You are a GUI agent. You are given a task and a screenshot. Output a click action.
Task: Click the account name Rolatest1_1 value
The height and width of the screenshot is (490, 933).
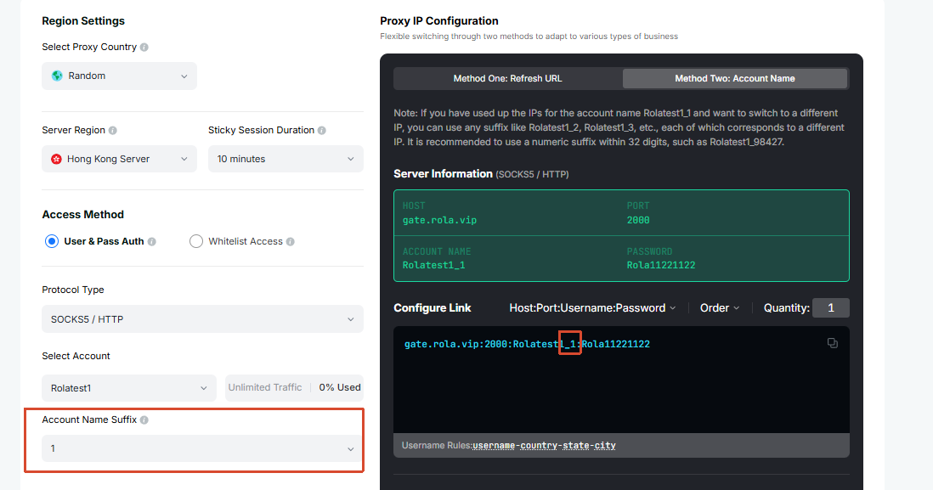[433, 265]
